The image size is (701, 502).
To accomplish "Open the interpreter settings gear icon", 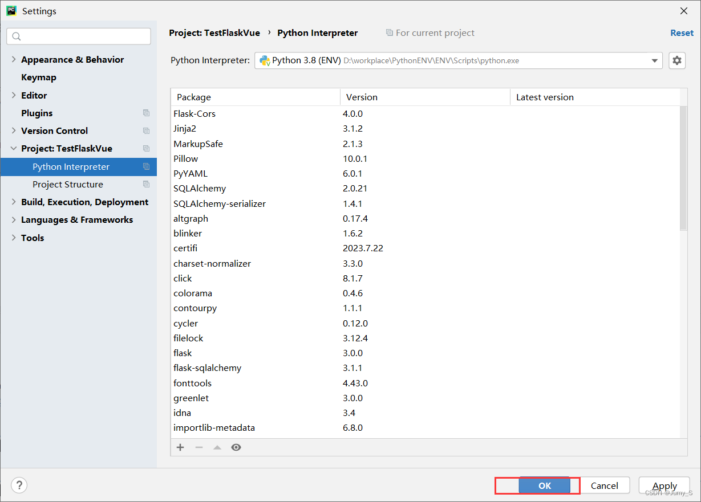I will (676, 60).
